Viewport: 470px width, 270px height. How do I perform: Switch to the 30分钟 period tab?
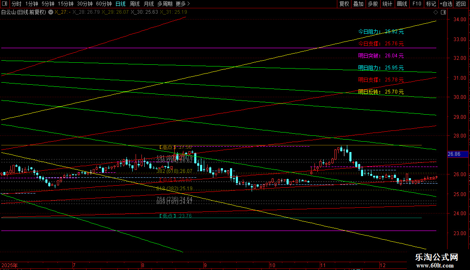[85, 4]
